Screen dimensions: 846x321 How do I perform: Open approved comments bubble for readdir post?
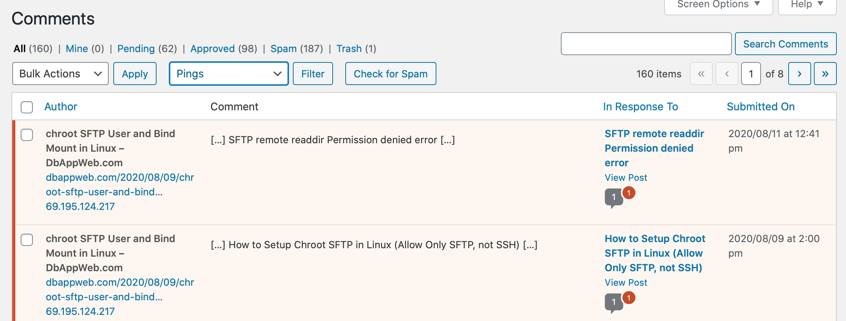coord(614,197)
